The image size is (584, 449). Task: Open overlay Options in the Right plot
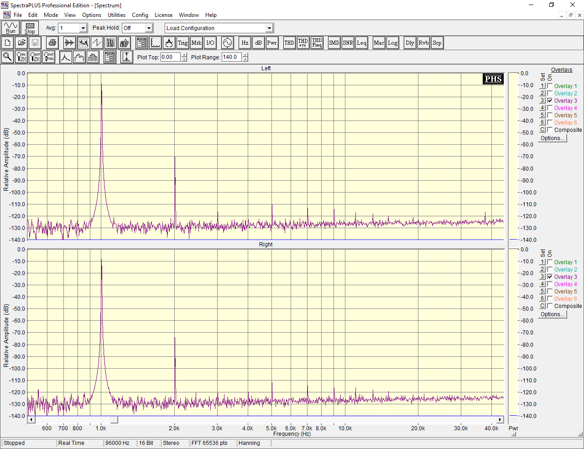(x=552, y=314)
